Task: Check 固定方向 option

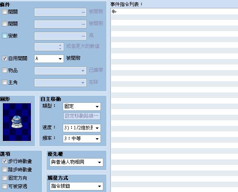Action: click(x=4, y=178)
